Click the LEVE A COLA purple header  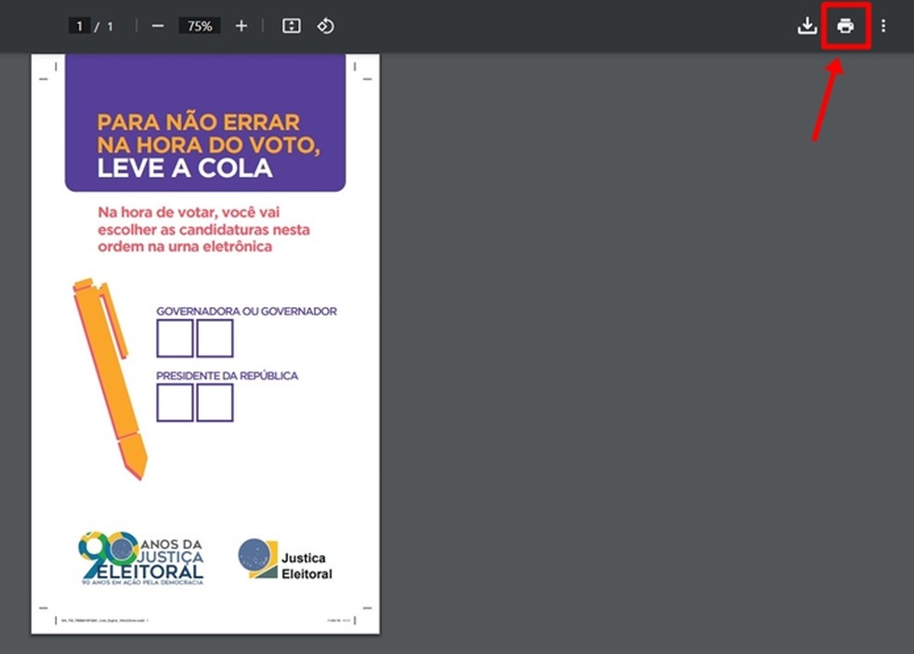tap(204, 125)
